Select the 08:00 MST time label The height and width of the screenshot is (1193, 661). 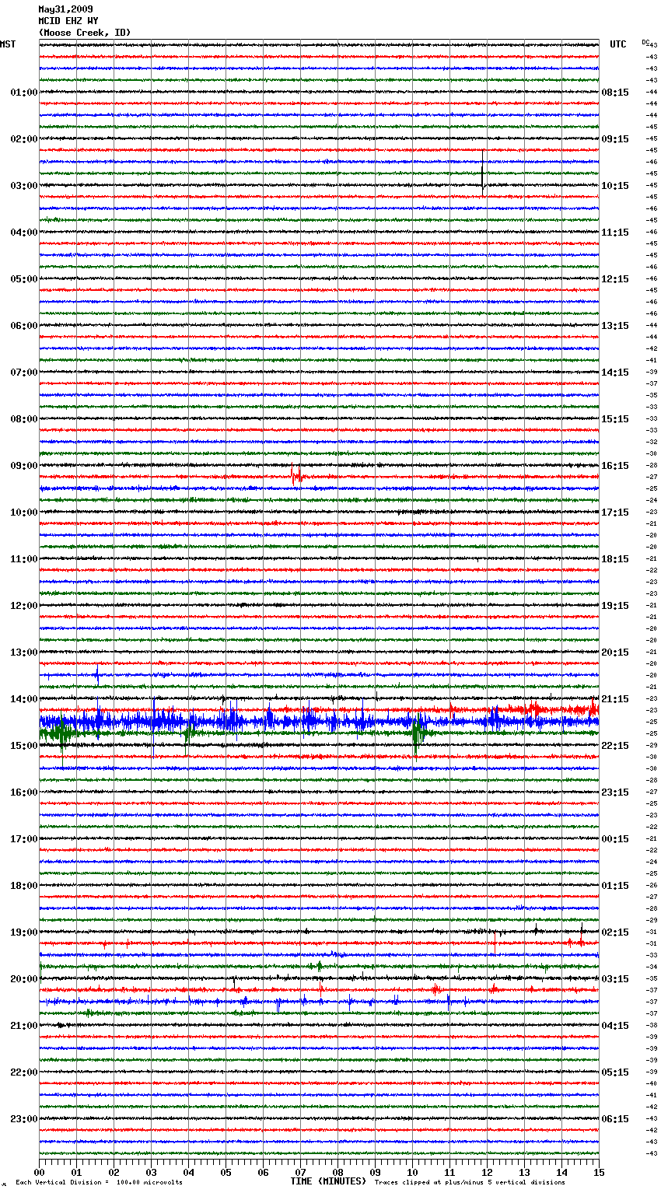(24, 419)
